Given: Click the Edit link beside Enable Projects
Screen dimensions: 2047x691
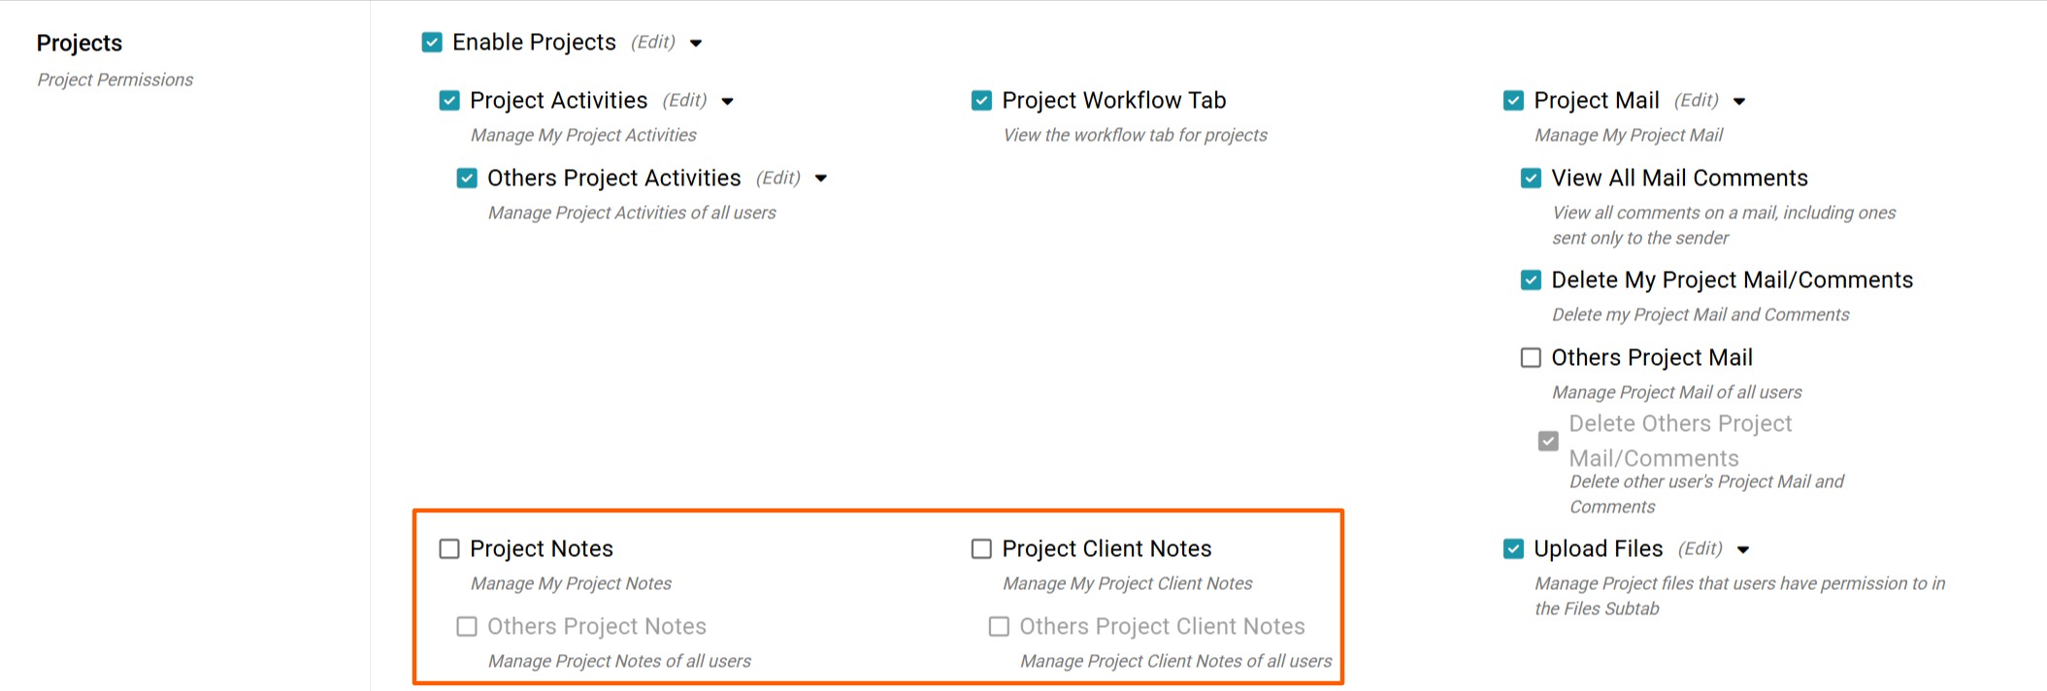Looking at the screenshot, I should 653,43.
